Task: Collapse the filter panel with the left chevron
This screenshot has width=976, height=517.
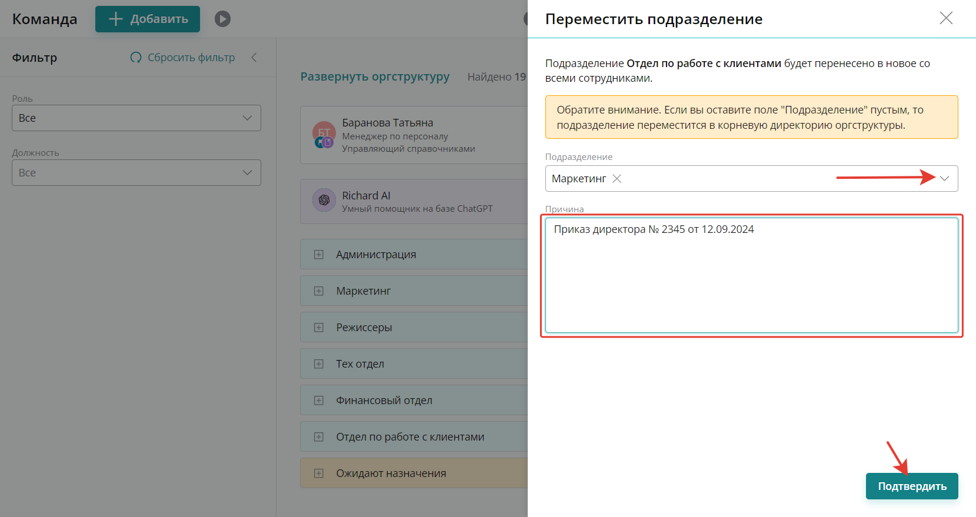Action: (x=254, y=58)
